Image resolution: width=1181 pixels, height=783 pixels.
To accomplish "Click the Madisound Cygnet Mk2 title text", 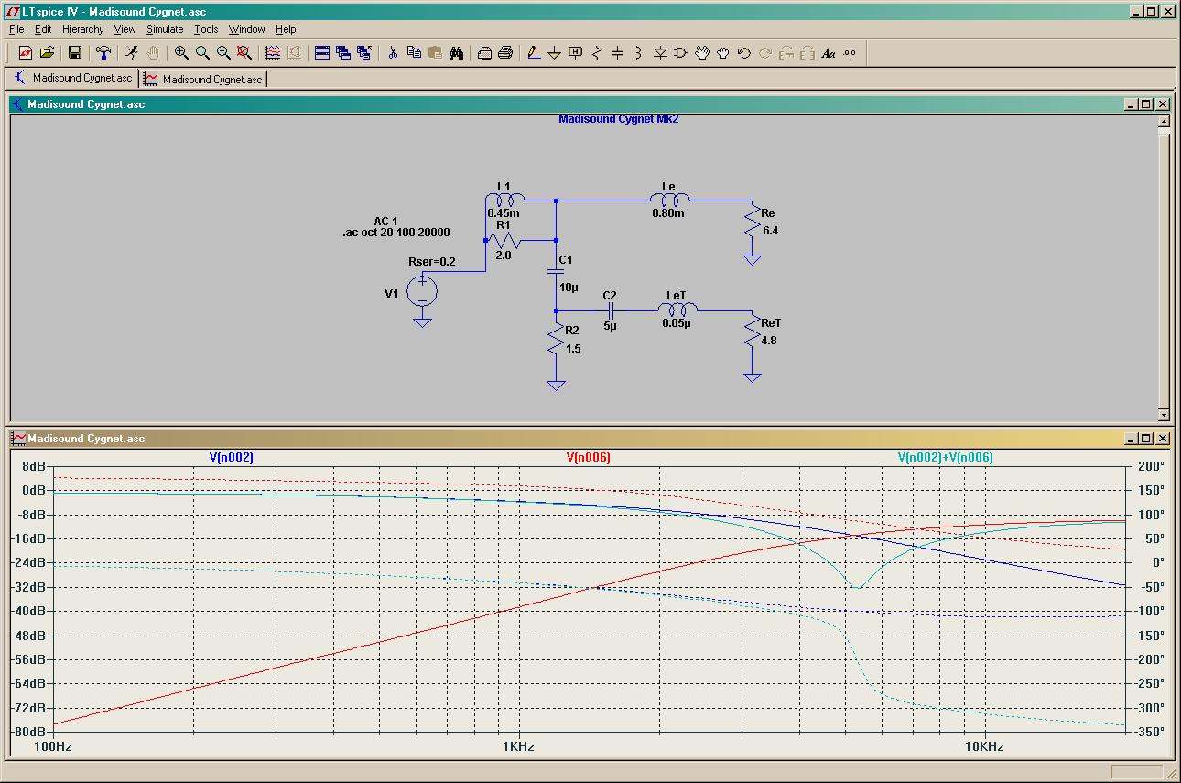I will [x=618, y=119].
